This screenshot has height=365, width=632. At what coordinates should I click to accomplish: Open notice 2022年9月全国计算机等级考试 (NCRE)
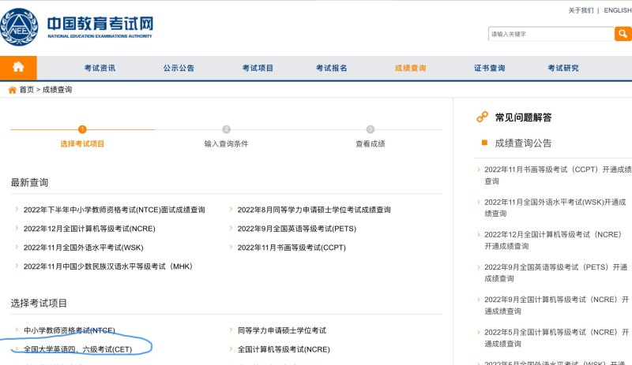(557, 305)
